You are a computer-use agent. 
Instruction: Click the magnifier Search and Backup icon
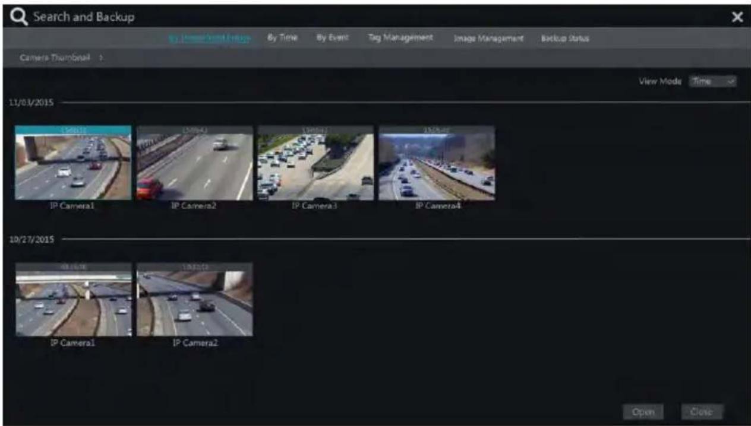[x=20, y=17]
